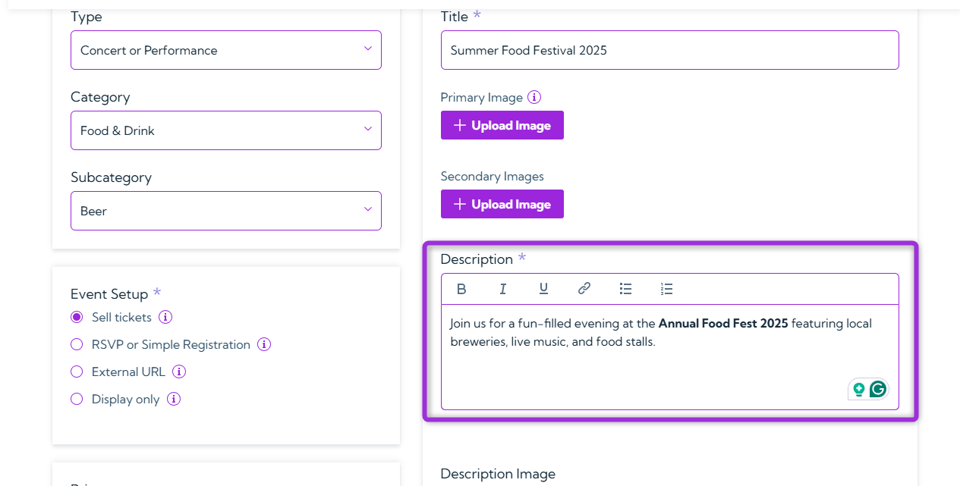Click the green lightbulb suggestion icon
The width and height of the screenshot is (960, 486).
[859, 389]
